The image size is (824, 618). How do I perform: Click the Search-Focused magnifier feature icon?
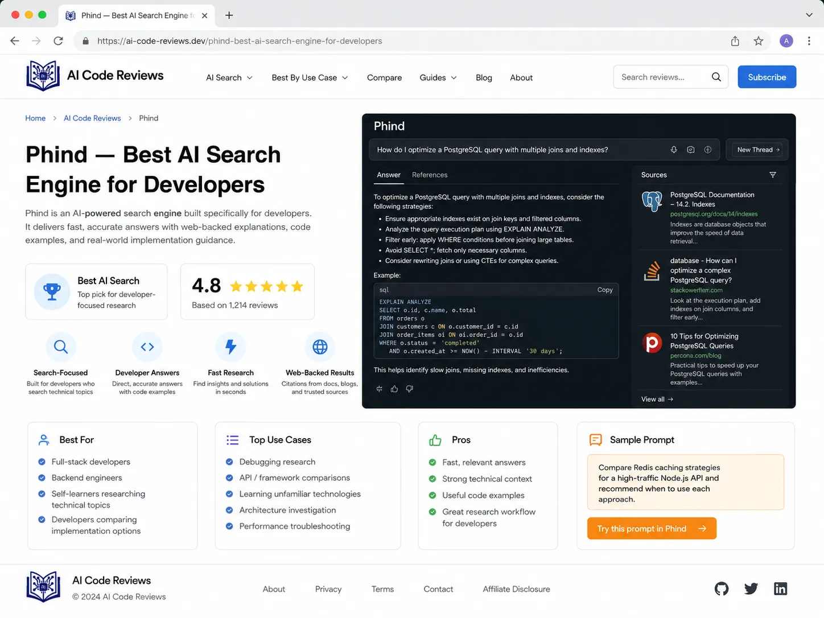(61, 347)
